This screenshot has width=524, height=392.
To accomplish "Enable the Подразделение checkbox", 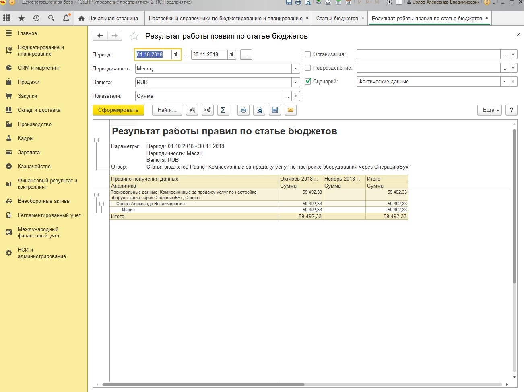I will point(308,68).
